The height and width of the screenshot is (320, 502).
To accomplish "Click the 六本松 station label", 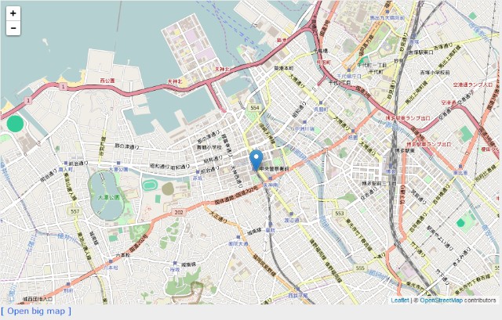I will tap(111, 268).
